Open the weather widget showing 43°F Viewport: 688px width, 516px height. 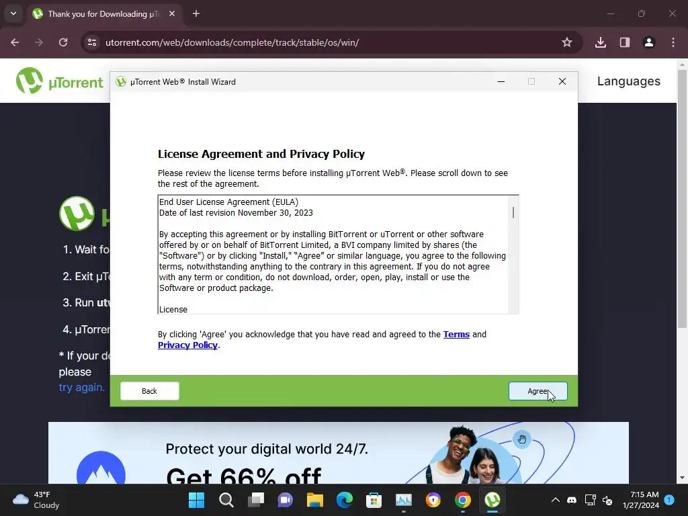click(x=36, y=500)
